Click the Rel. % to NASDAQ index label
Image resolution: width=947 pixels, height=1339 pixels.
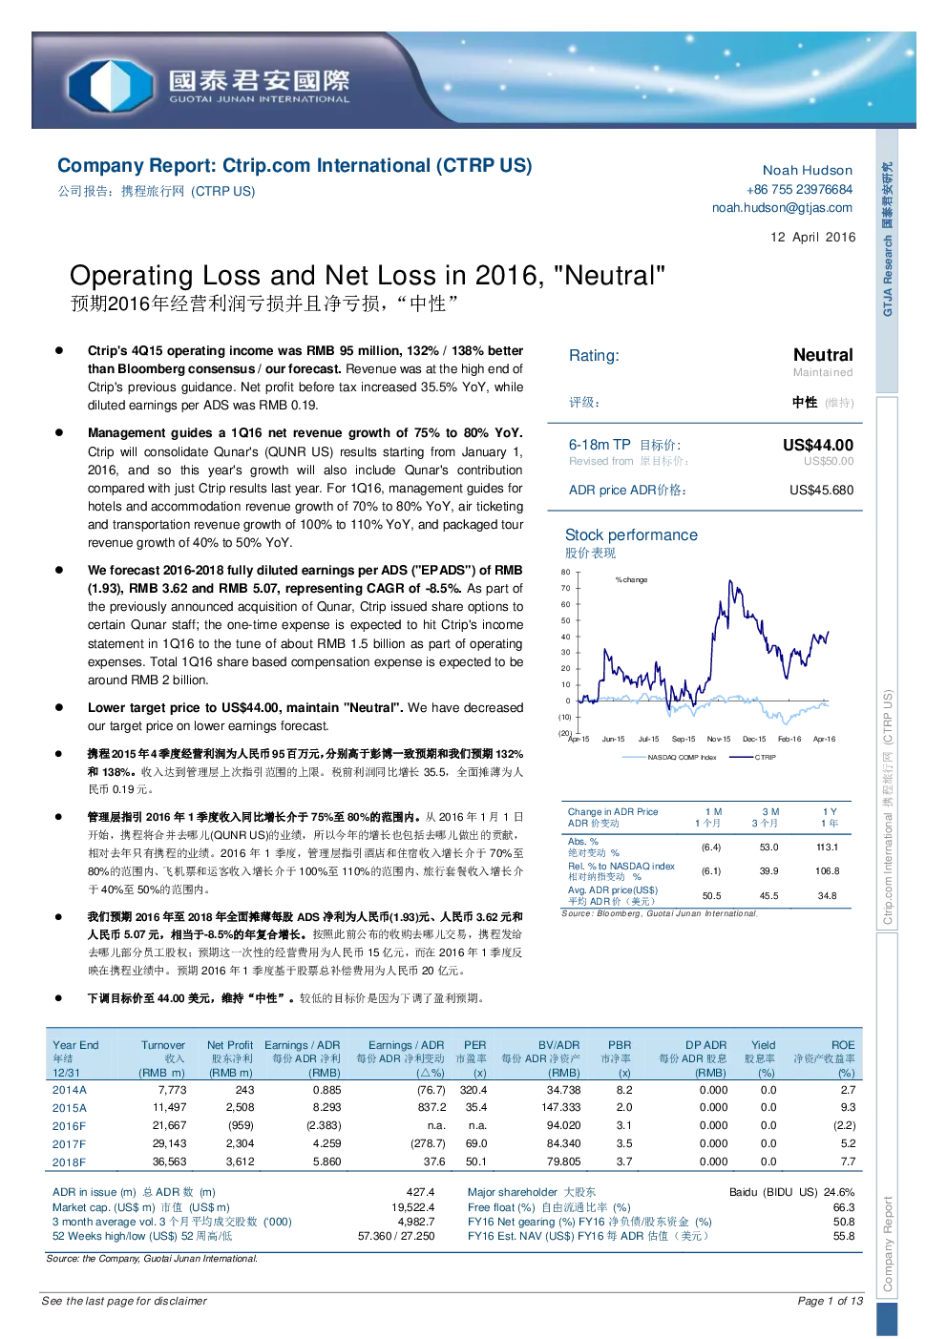click(621, 867)
